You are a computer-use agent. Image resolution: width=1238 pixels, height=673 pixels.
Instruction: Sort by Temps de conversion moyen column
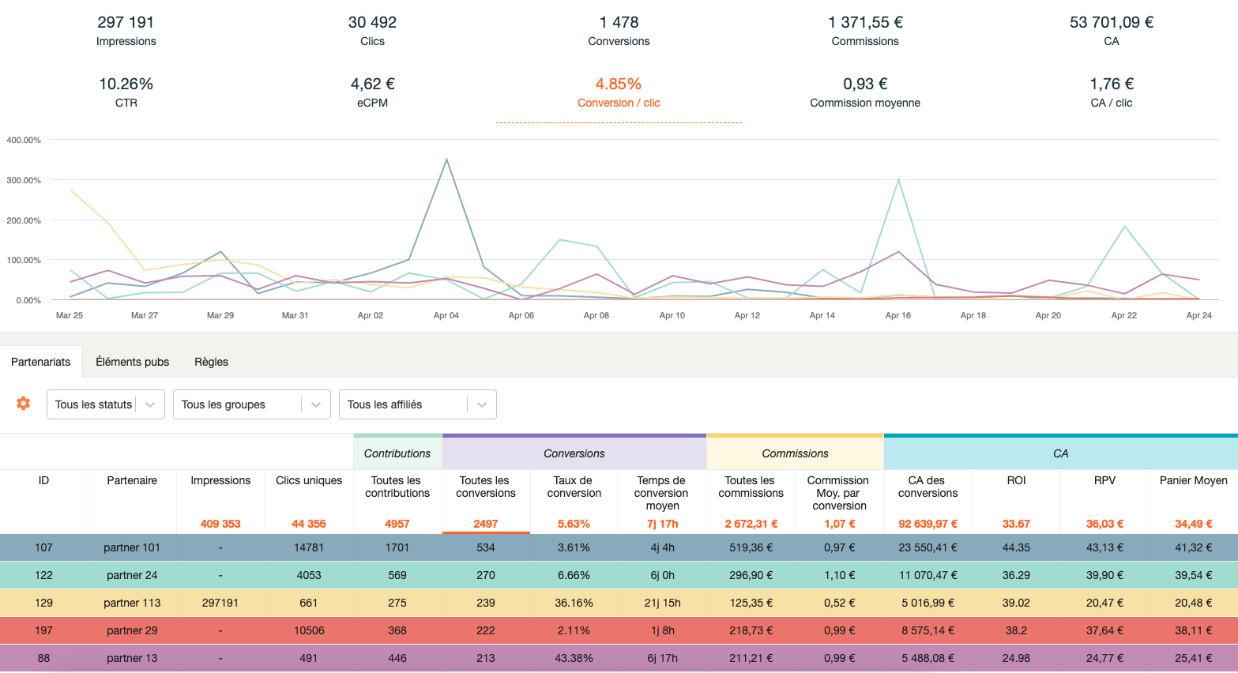click(x=662, y=493)
